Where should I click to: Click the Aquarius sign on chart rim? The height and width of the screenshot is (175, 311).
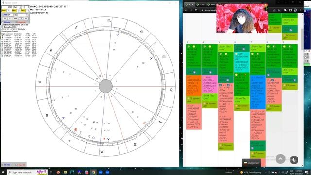click(x=40, y=82)
